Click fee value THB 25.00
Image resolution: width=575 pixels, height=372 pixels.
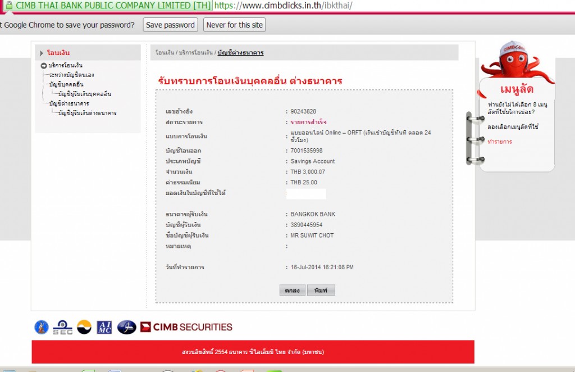pyautogui.click(x=304, y=182)
